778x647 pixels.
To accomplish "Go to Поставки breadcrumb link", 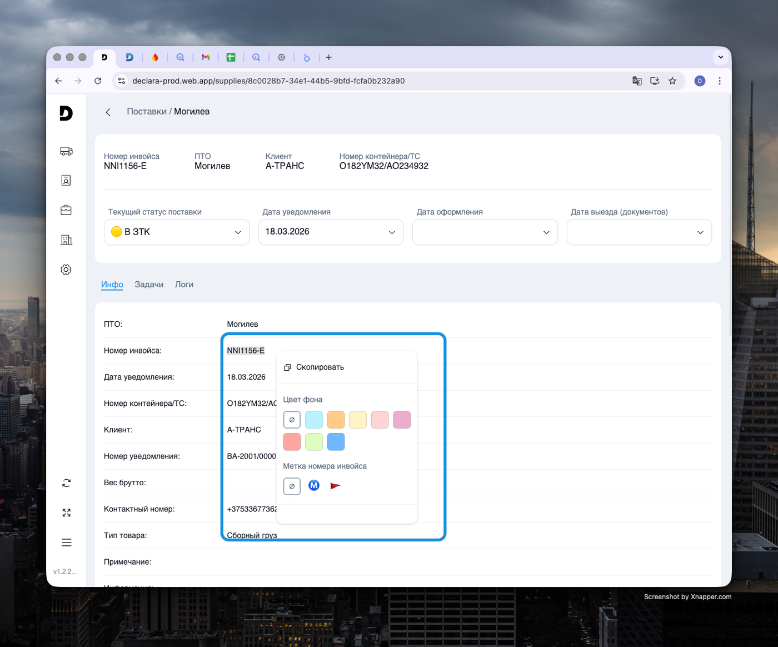I will coord(146,112).
